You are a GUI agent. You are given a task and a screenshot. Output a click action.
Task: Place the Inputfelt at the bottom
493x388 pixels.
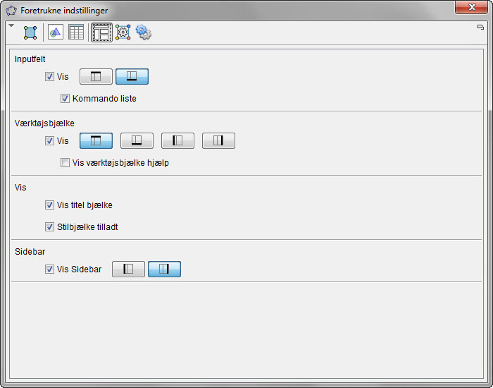click(x=132, y=77)
